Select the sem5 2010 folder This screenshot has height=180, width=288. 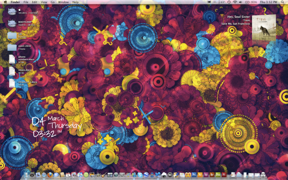pyautogui.click(x=12, y=47)
